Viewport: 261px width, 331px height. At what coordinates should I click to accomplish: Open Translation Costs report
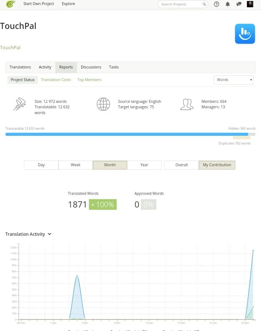(x=56, y=80)
